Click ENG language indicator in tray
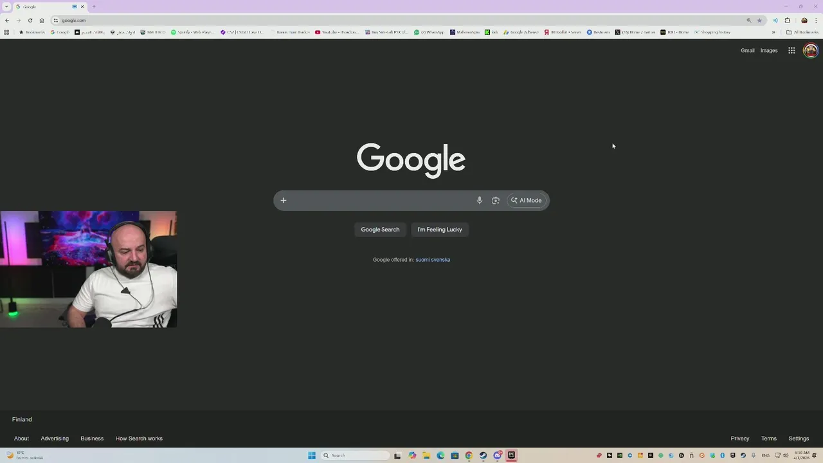The height and width of the screenshot is (463, 823). point(765,455)
